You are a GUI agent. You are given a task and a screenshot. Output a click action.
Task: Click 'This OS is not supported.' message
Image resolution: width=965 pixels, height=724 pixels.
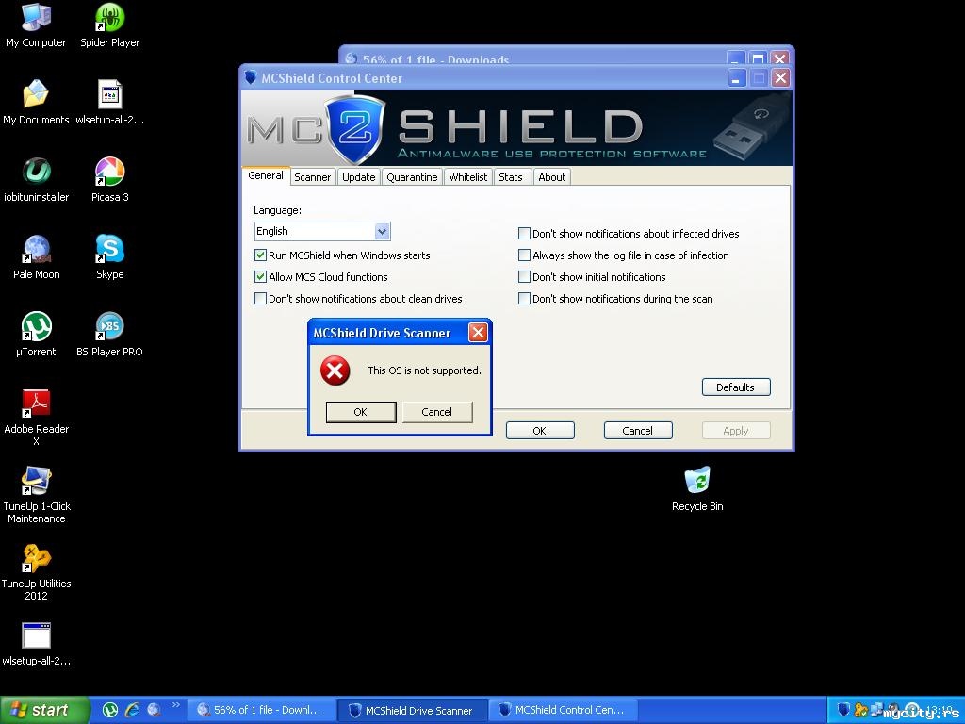click(425, 370)
